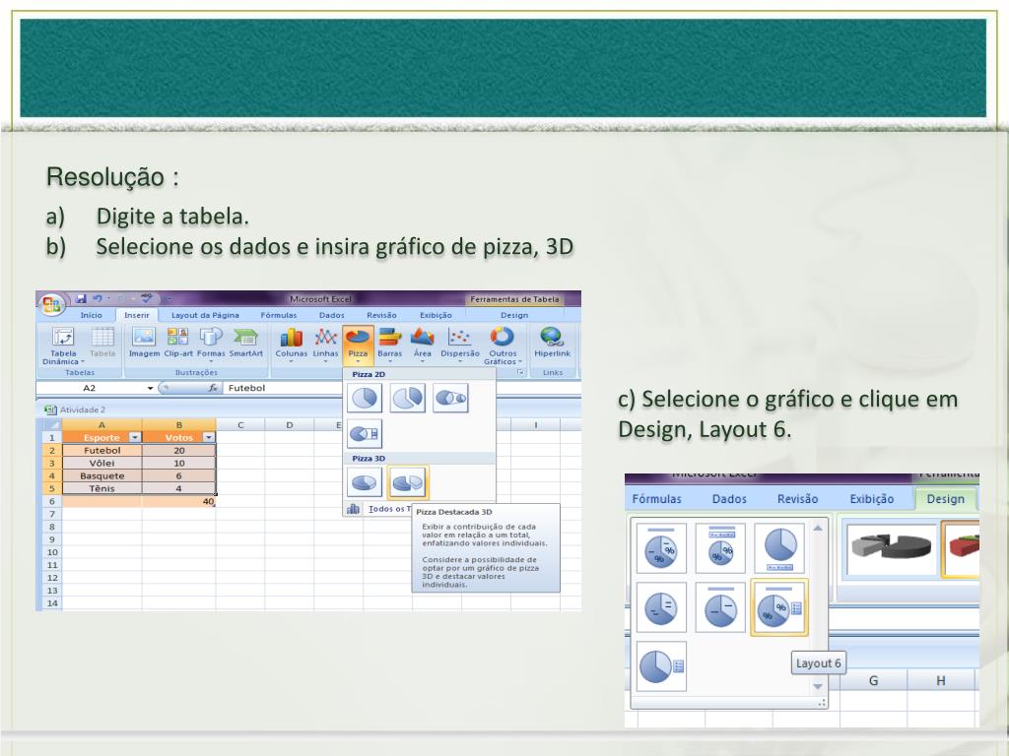Screen dimensions: 1009x756
Task: Switch to the Inserir tab
Action: tap(136, 316)
